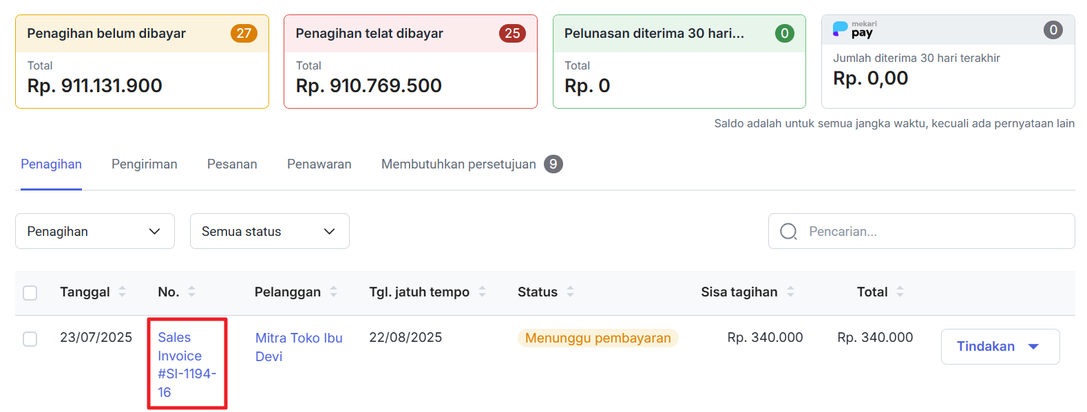Sort by Sisa tagihan arrows
The width and height of the screenshot is (1087, 412).
(790, 292)
